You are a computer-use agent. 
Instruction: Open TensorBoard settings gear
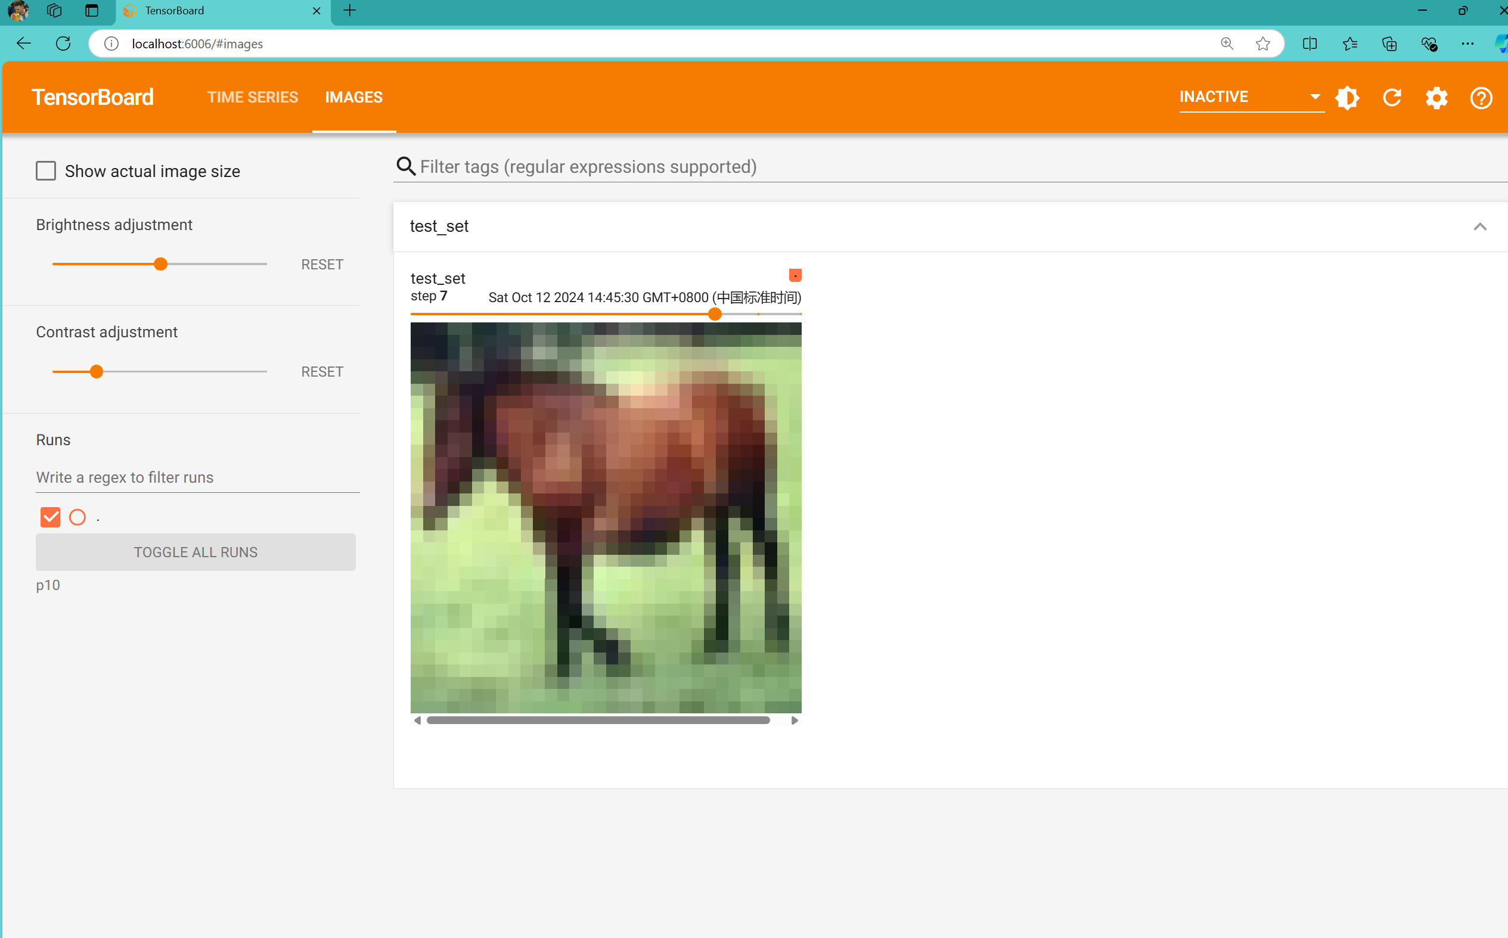pos(1436,97)
